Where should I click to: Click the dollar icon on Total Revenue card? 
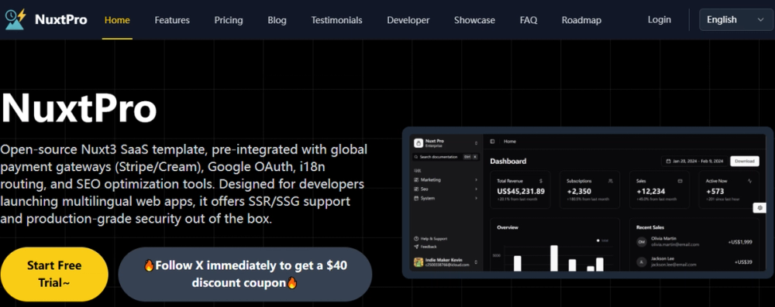[541, 181]
